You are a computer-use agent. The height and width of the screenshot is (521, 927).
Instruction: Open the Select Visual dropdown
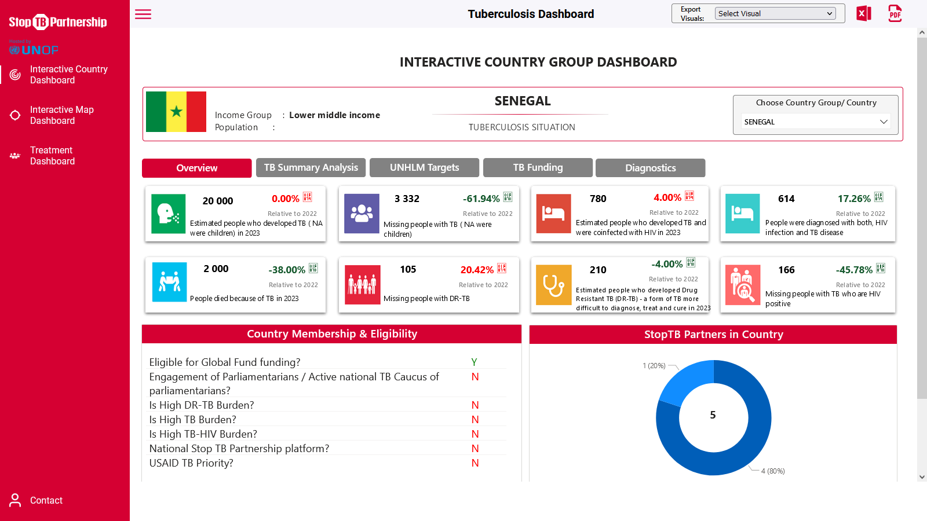[775, 13]
